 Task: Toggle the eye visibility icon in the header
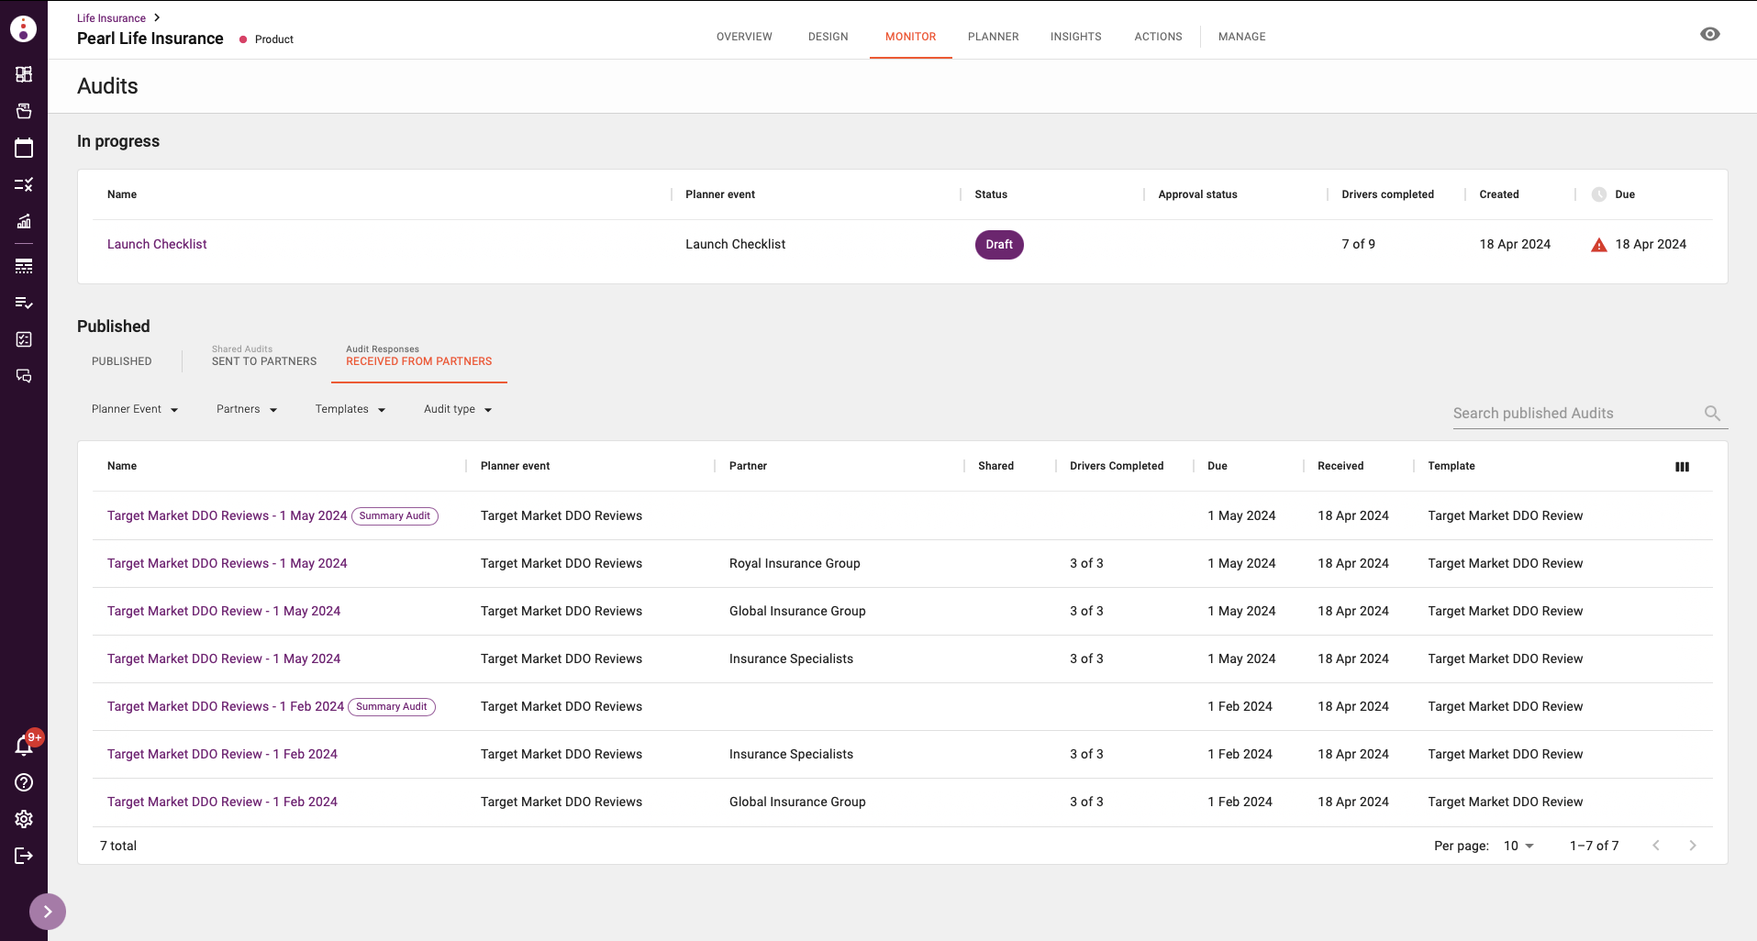tap(1709, 34)
